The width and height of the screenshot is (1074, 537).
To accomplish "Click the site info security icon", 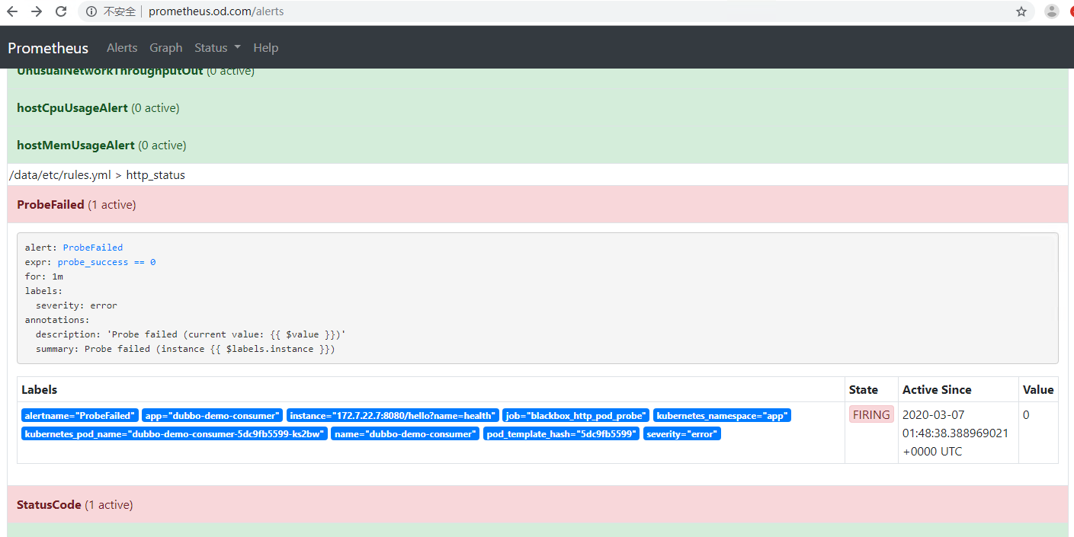I will click(91, 11).
